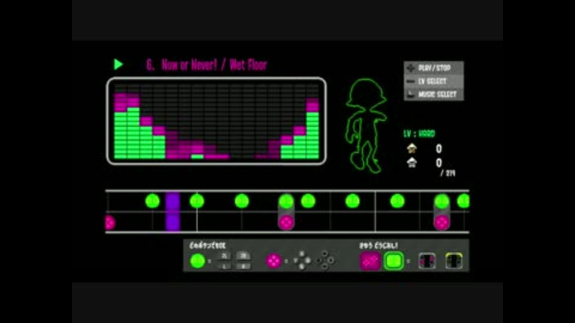The width and height of the screenshot is (575, 323).
Task: Click the pink-edged gamepad icon
Action: 427,261
